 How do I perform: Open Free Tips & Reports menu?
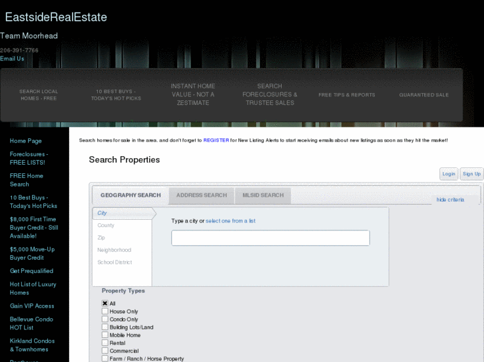(347, 95)
